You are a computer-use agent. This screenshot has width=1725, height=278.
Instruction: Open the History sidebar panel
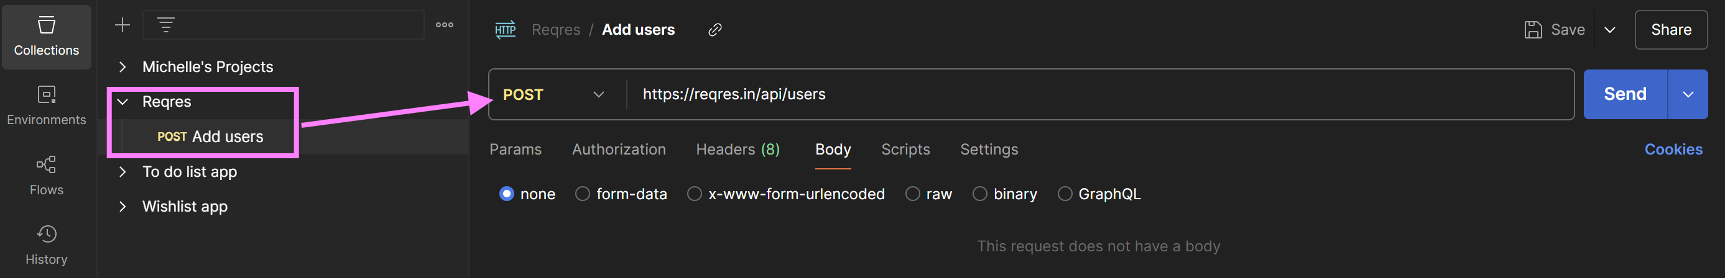point(46,245)
